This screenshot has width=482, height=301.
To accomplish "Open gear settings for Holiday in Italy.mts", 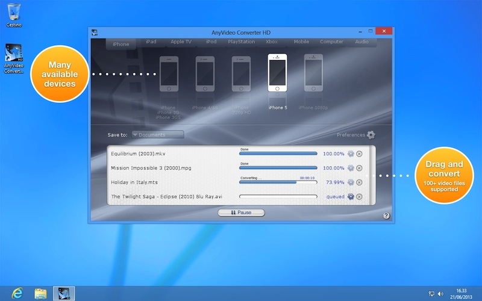I will 351,182.
